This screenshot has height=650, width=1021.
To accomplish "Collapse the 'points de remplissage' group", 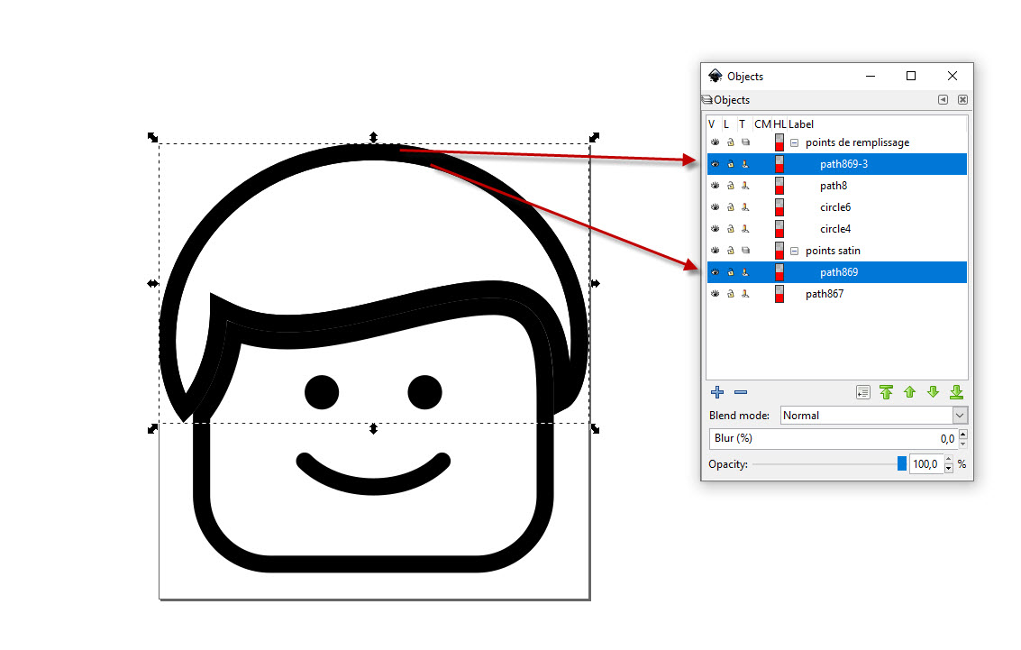I will pos(795,142).
